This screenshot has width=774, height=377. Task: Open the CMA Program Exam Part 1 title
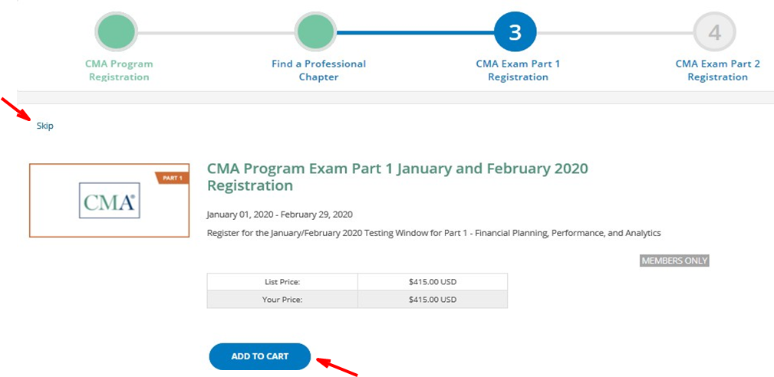pos(397,177)
